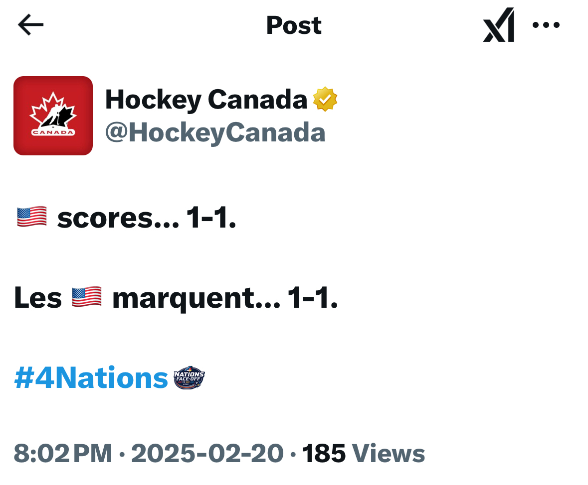The image size is (588, 485).
Task: Click the US flag emoji after "Les"
Action: 87,297
